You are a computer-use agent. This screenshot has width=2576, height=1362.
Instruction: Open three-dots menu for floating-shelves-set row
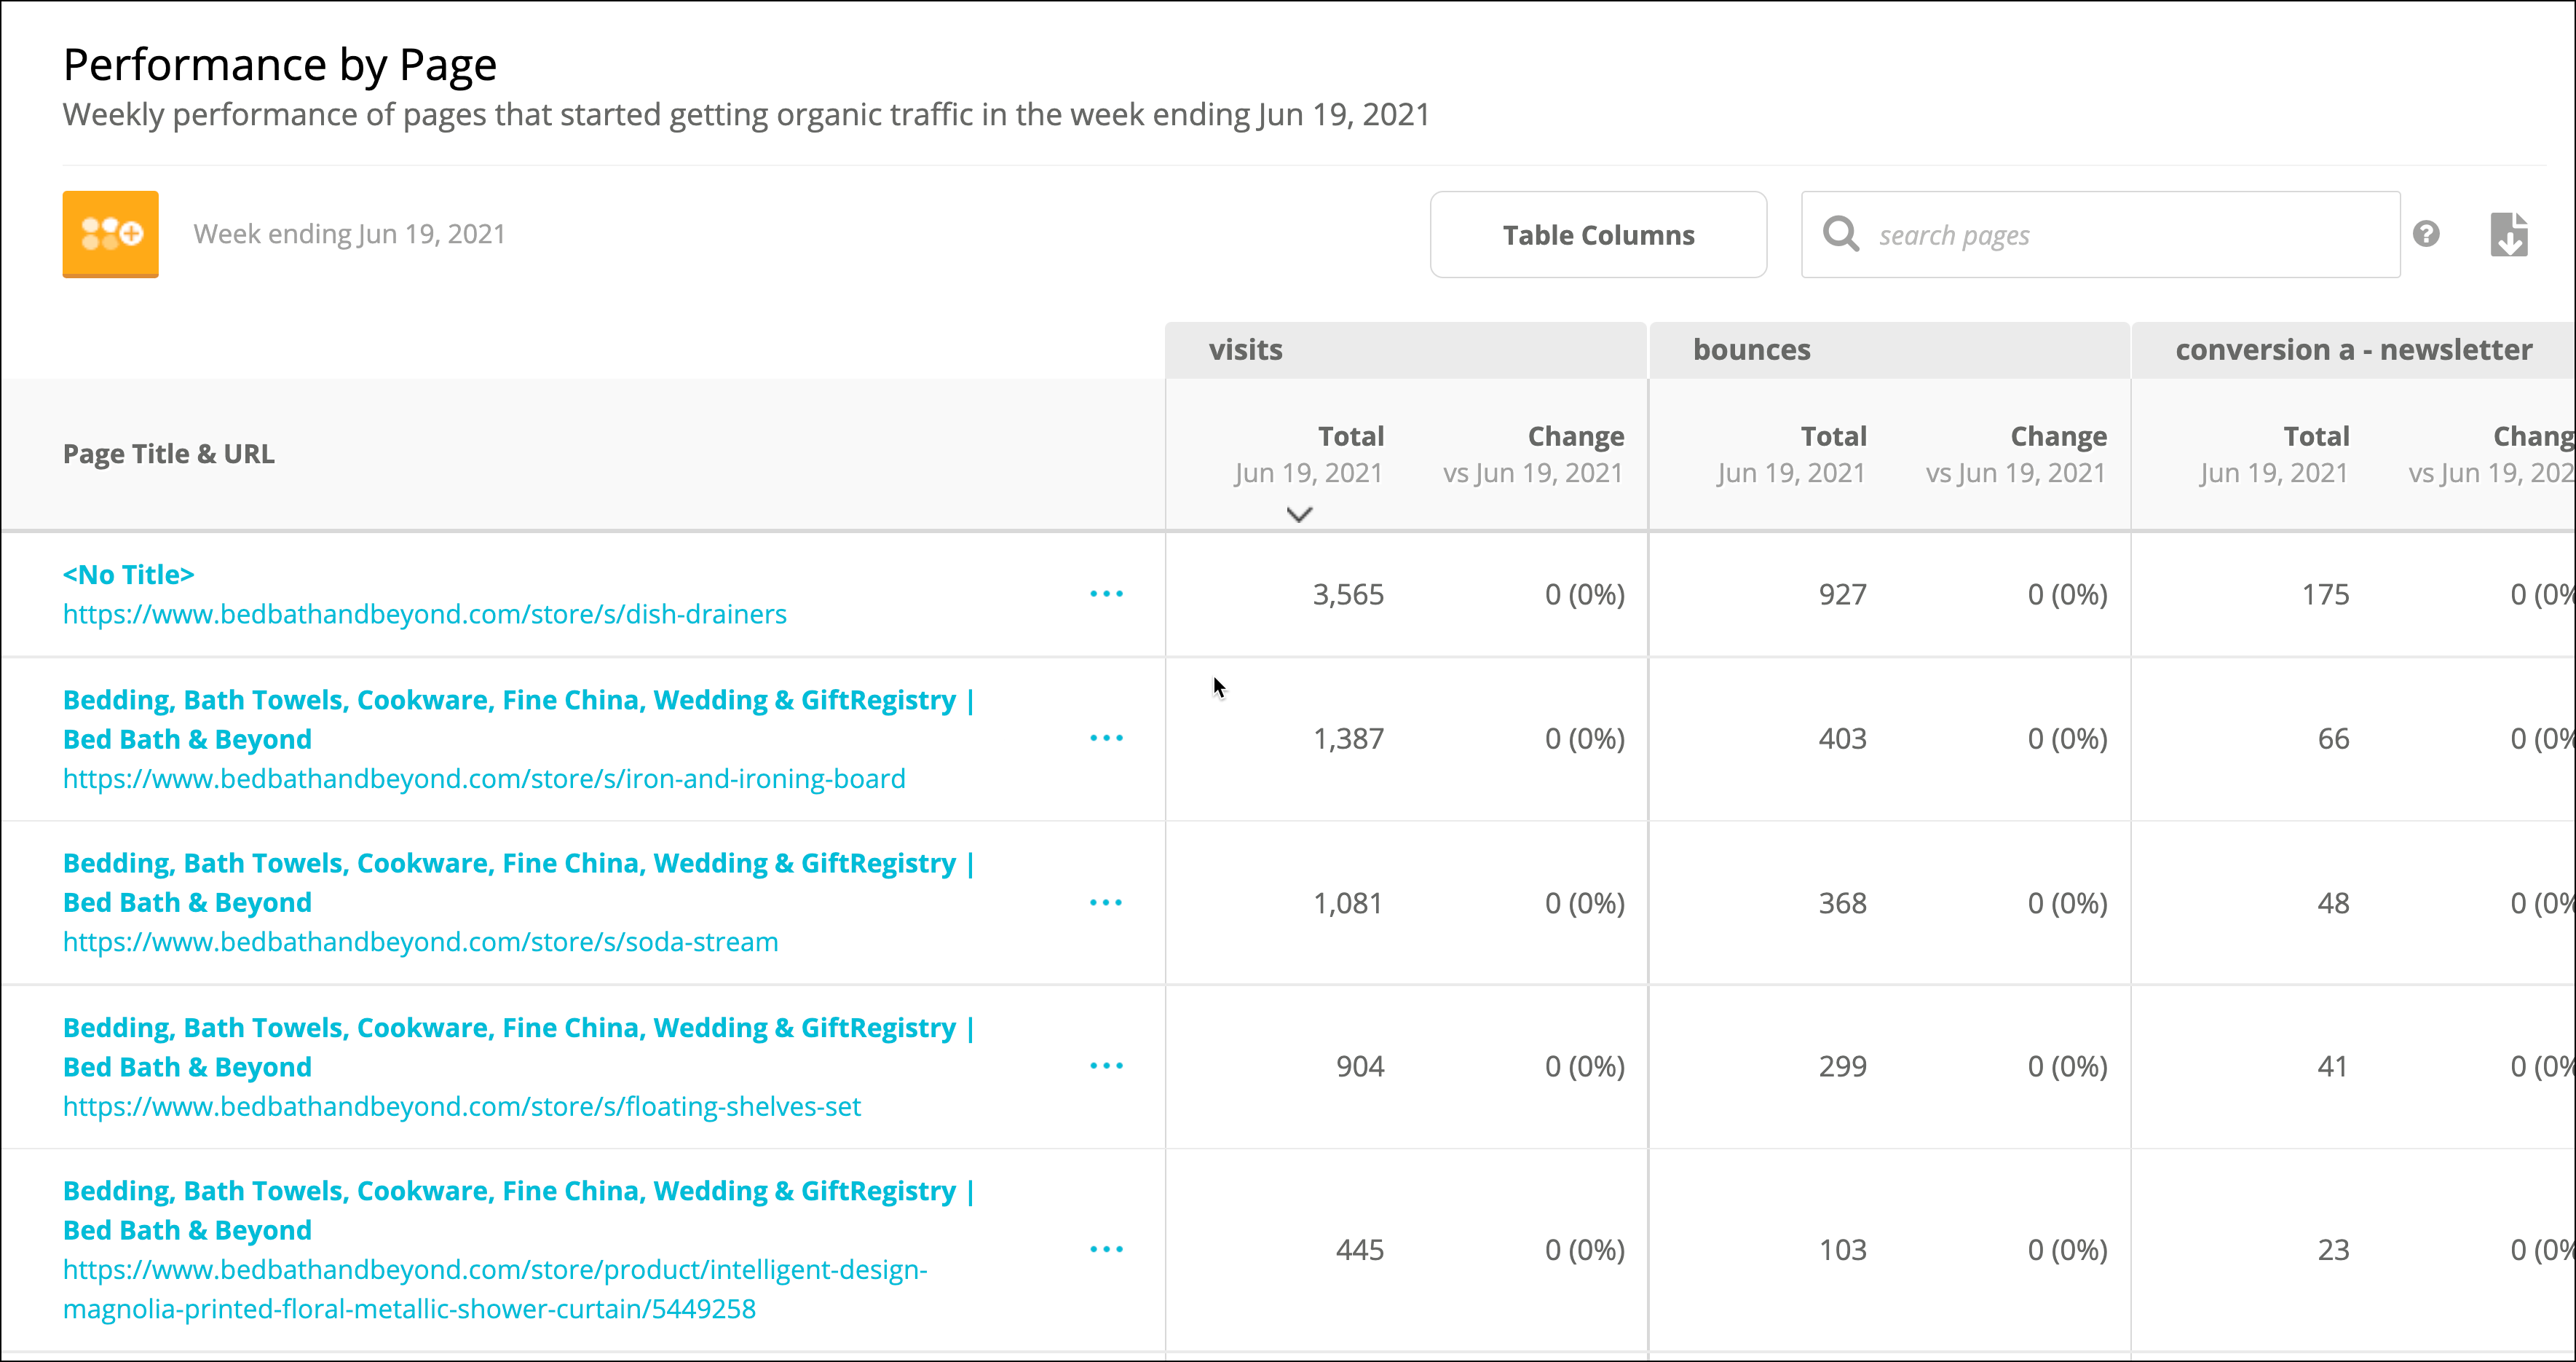pos(1106,1066)
